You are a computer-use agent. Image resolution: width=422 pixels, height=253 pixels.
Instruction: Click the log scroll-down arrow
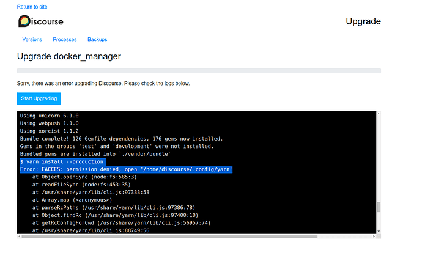379,231
